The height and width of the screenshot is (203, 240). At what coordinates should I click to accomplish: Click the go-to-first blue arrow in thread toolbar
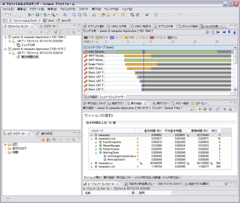pos(218,32)
